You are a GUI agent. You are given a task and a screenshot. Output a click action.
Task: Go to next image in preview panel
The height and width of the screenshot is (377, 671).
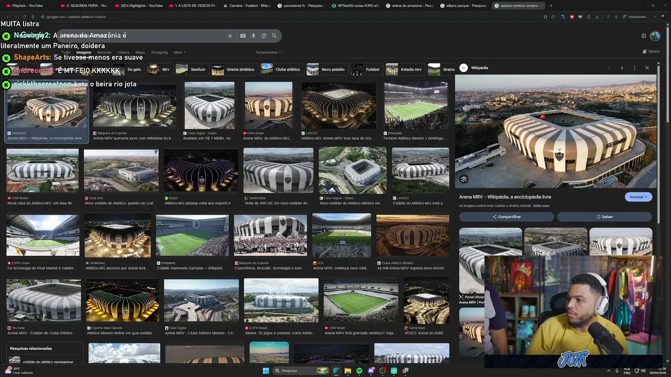tap(622, 68)
